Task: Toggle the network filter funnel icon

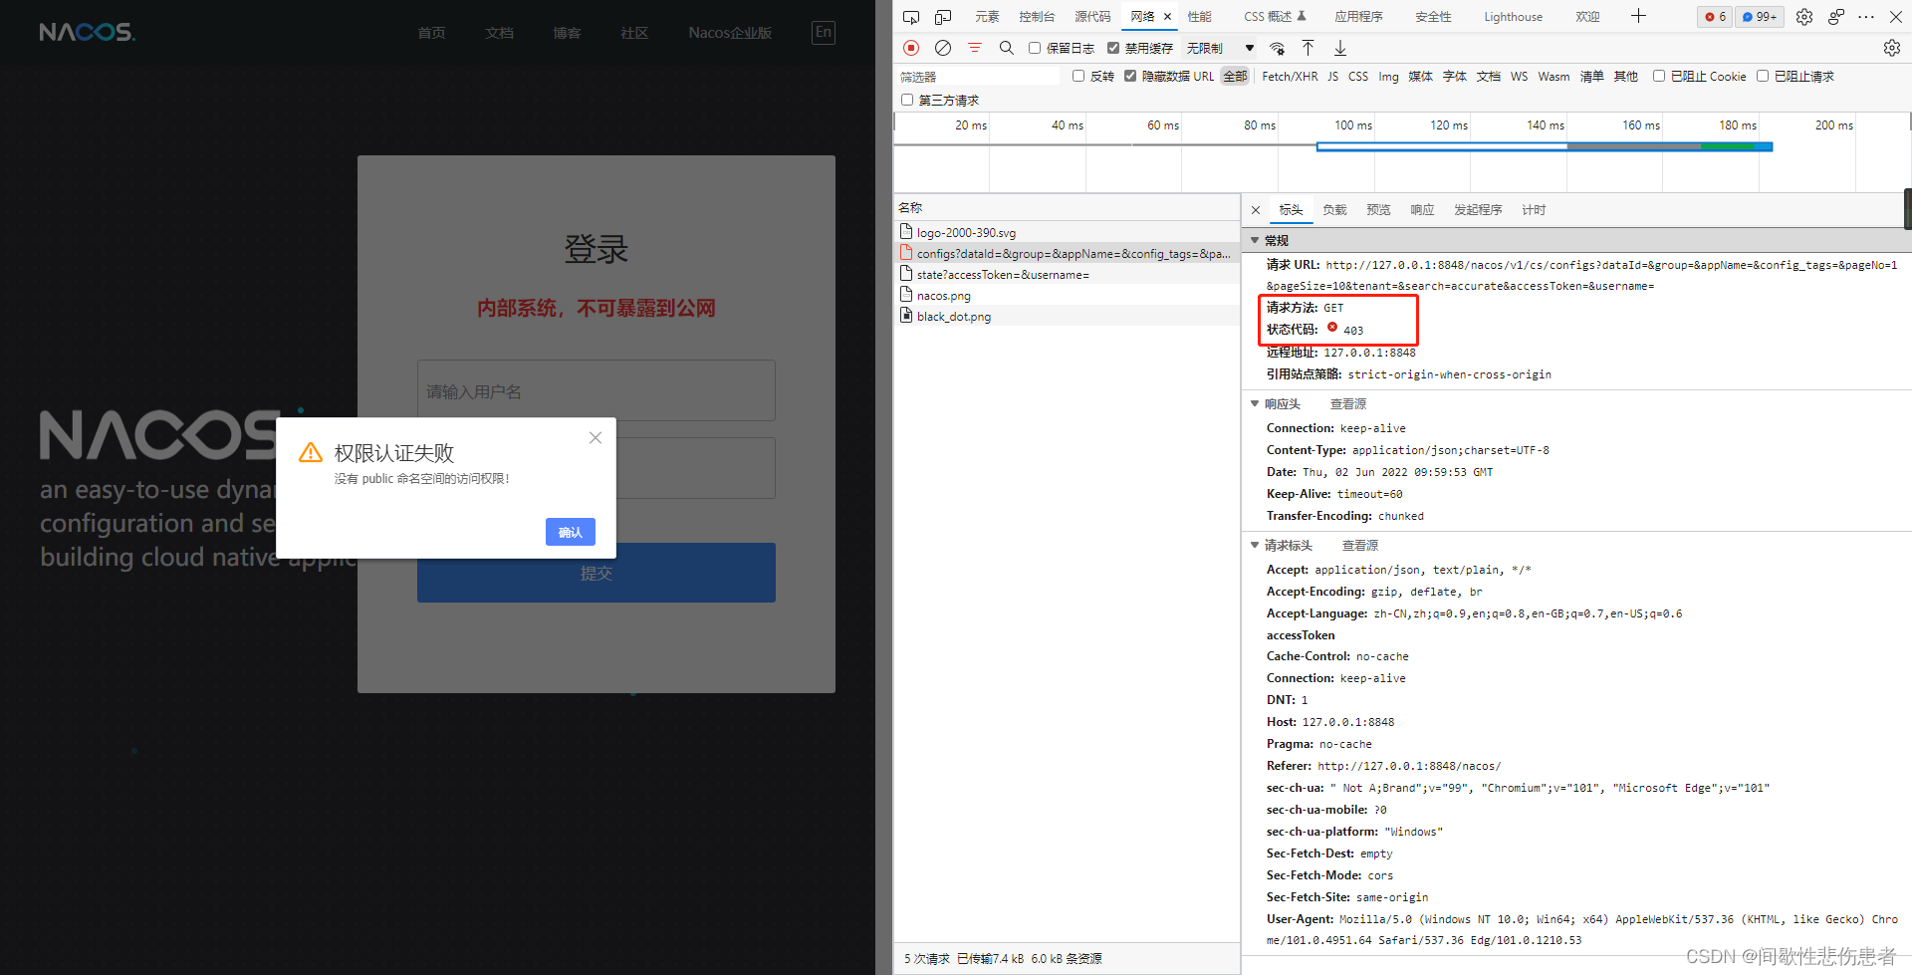Action: (975, 48)
